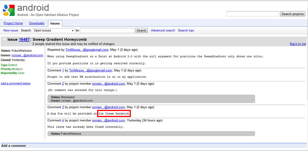Open the owner romain...@android.com link in sidebar

[x=27, y=55]
